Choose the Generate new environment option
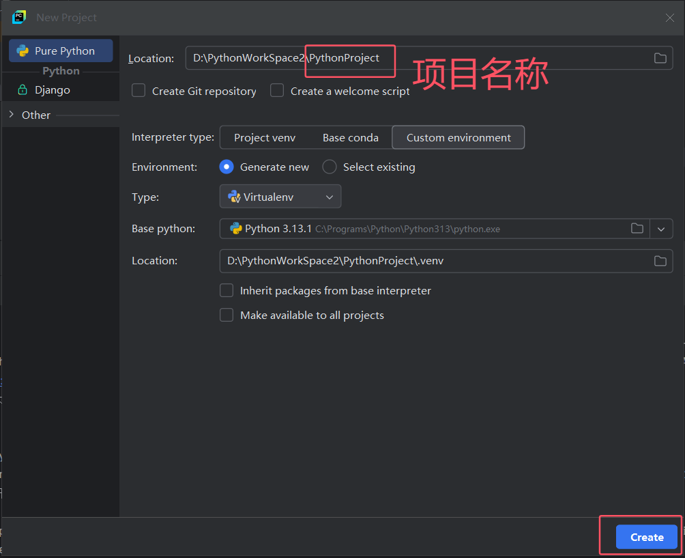 coord(227,167)
